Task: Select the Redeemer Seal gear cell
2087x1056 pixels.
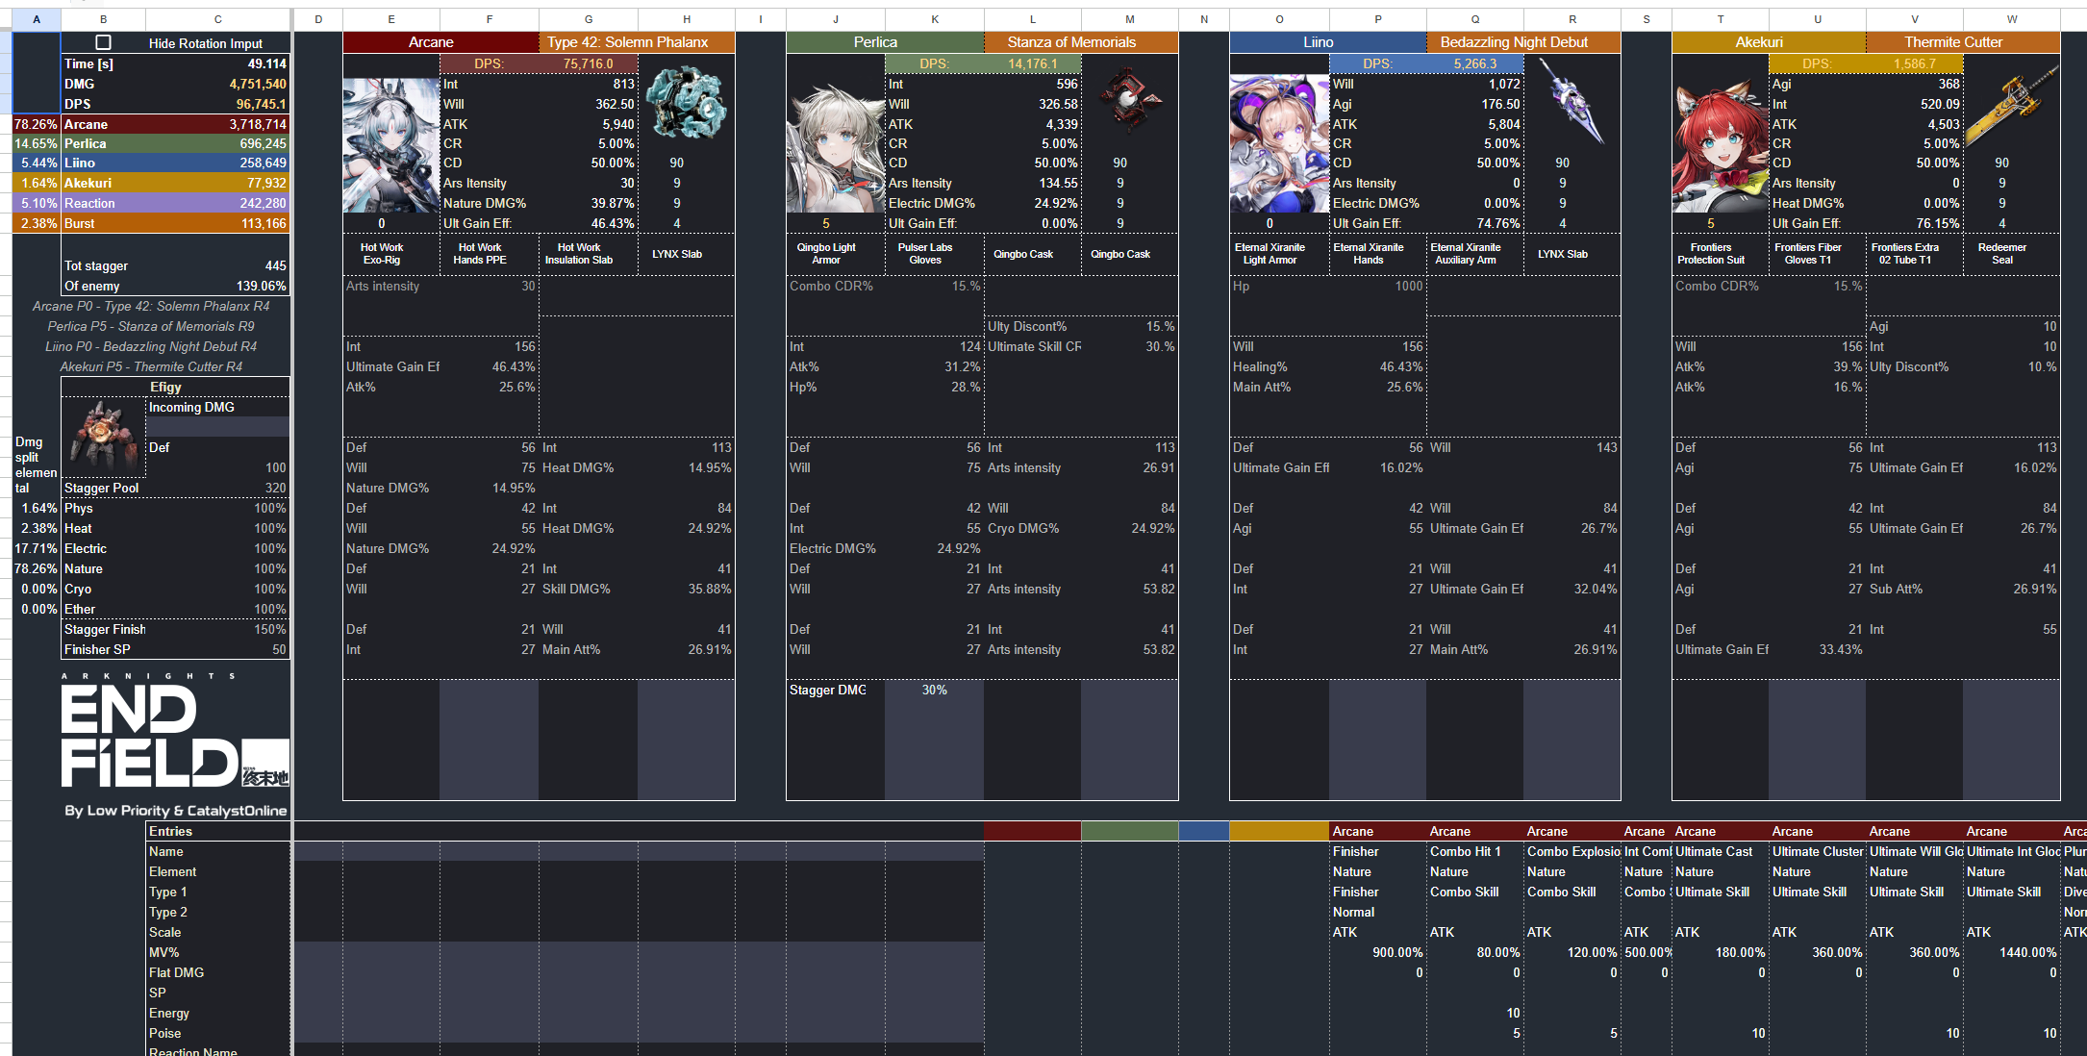Action: [x=2011, y=254]
